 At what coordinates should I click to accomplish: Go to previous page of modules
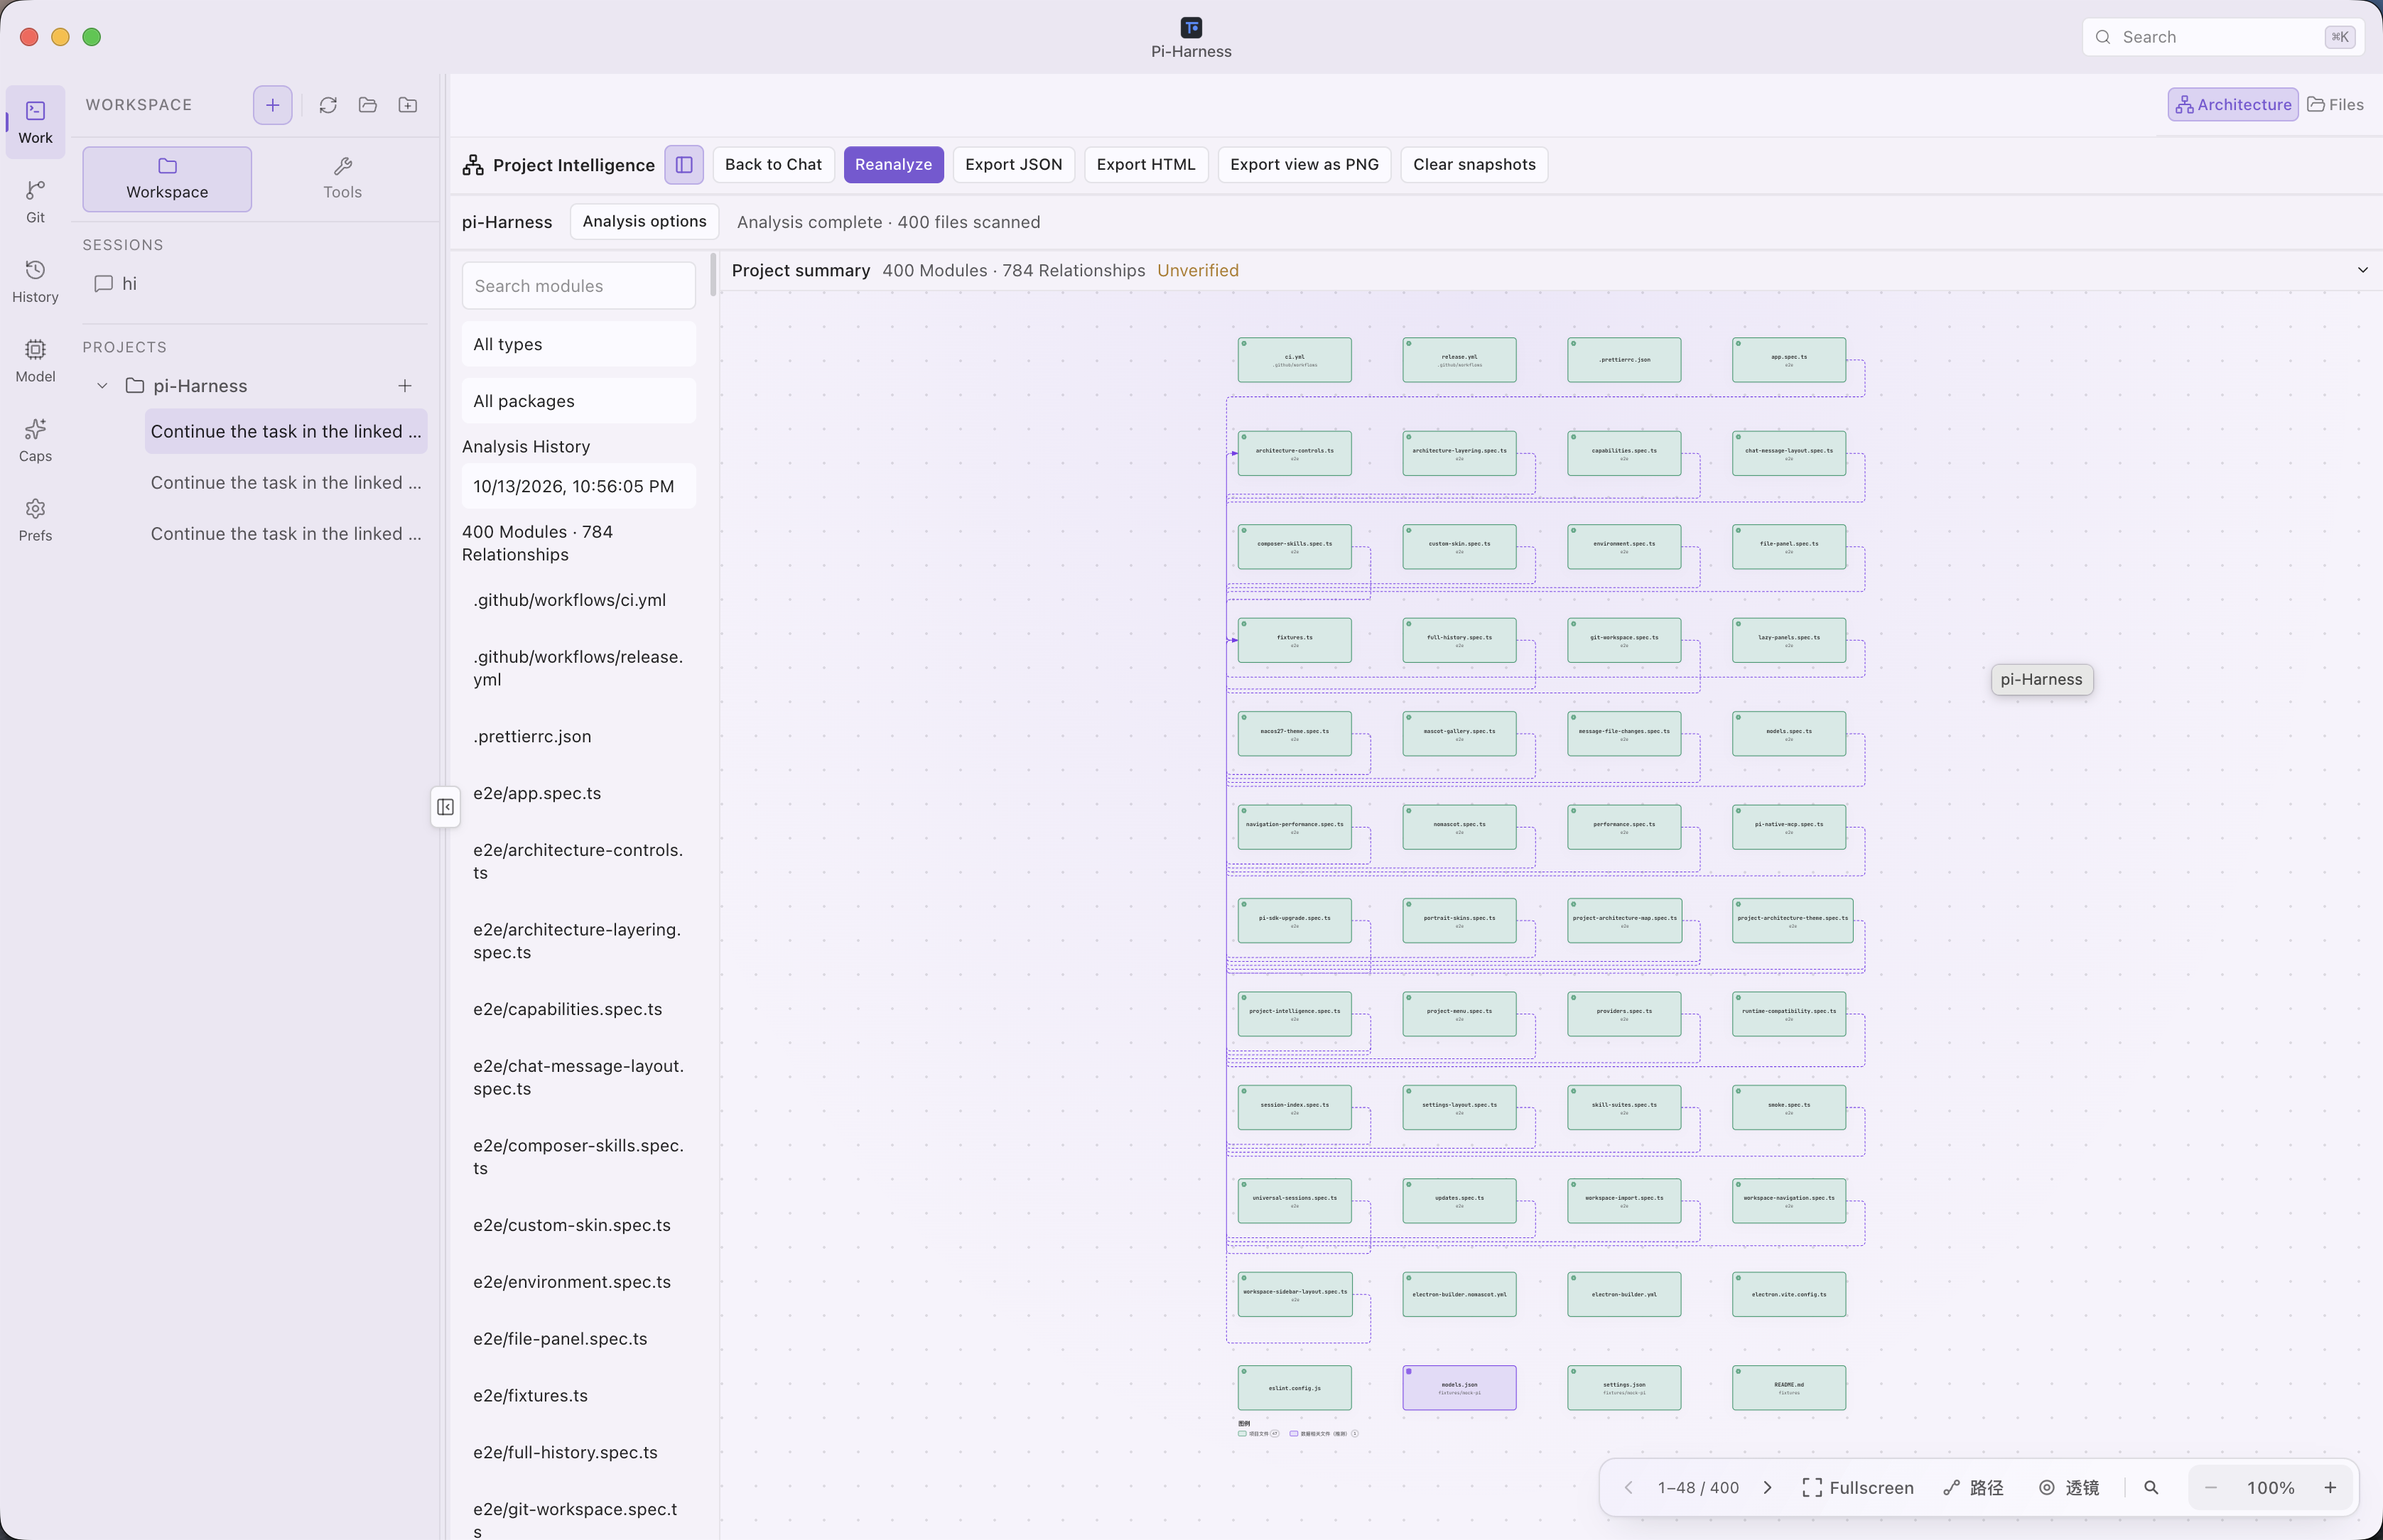coord(1628,1488)
